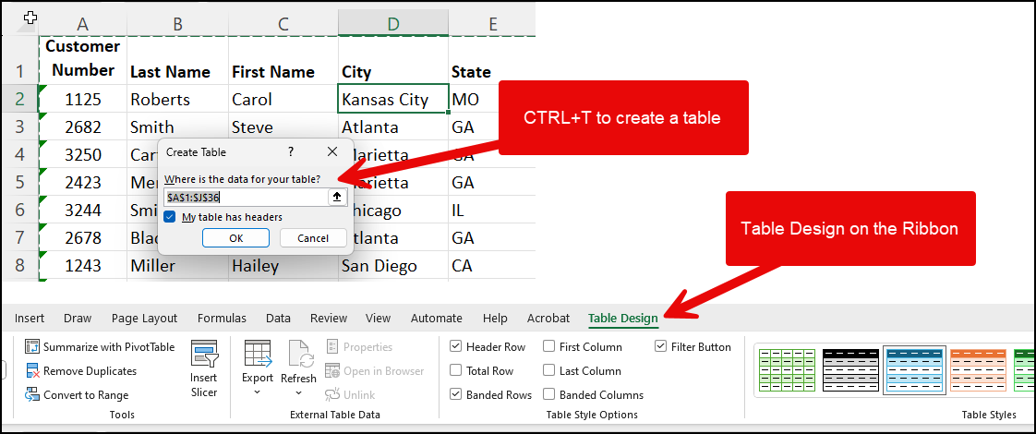Uncheck the Header Row option
This screenshot has width=1036, height=434.
pos(455,347)
